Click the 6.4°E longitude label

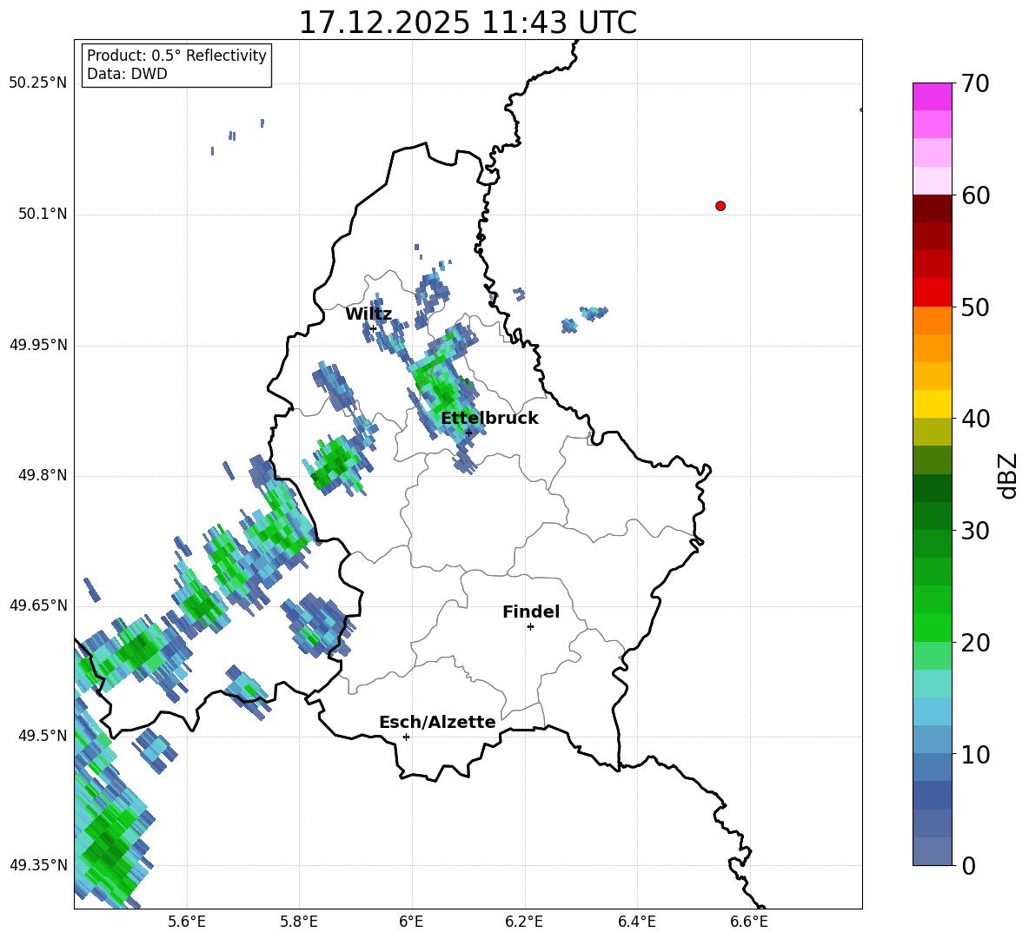[x=636, y=922]
